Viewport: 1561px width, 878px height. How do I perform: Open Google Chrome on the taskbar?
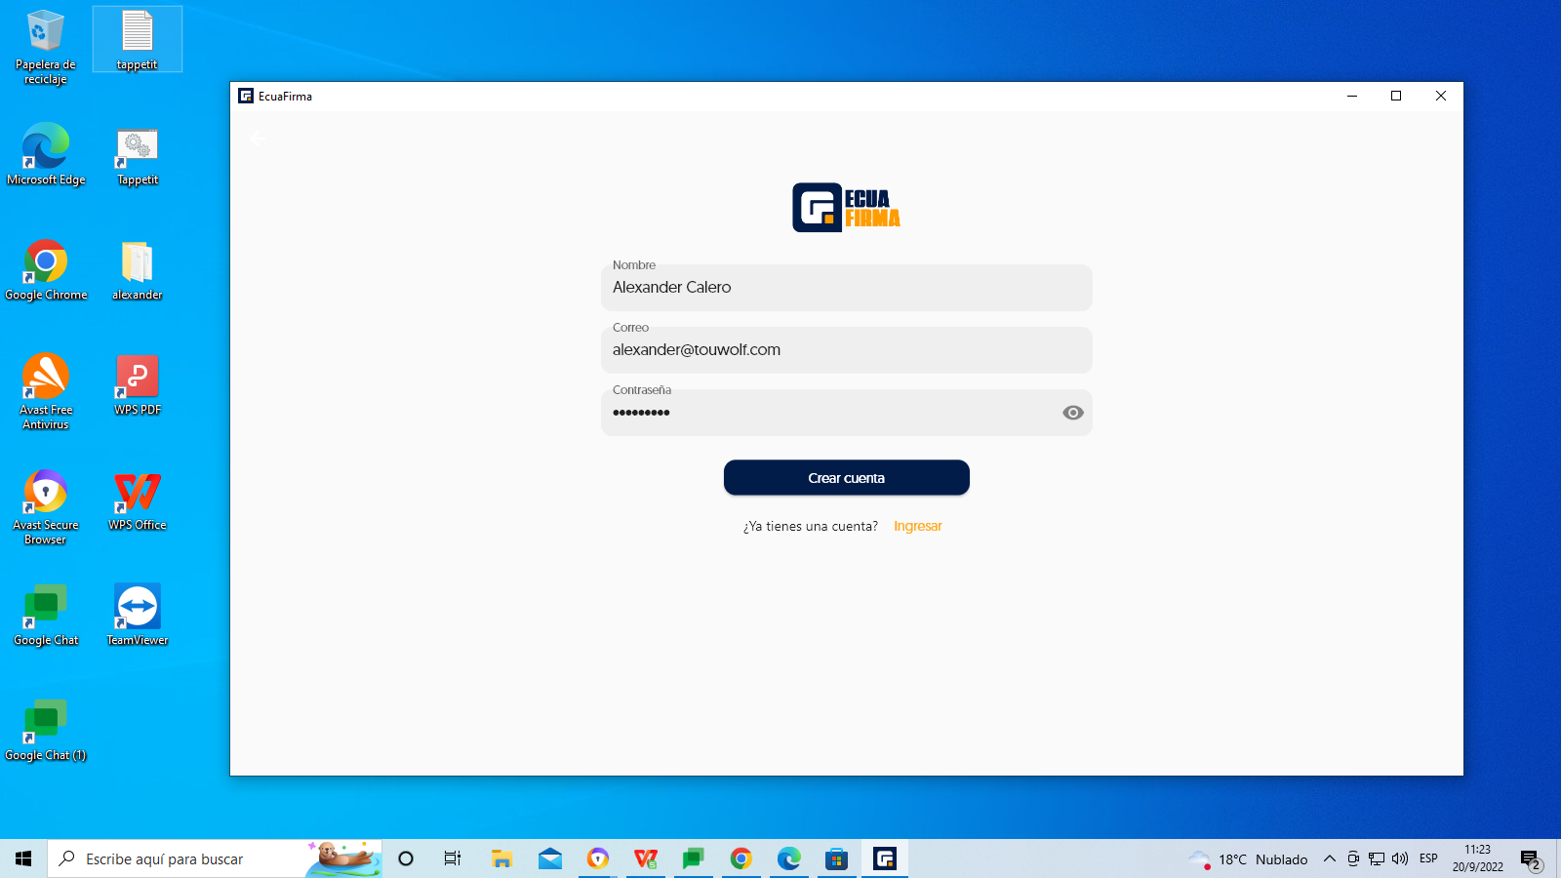(x=741, y=858)
